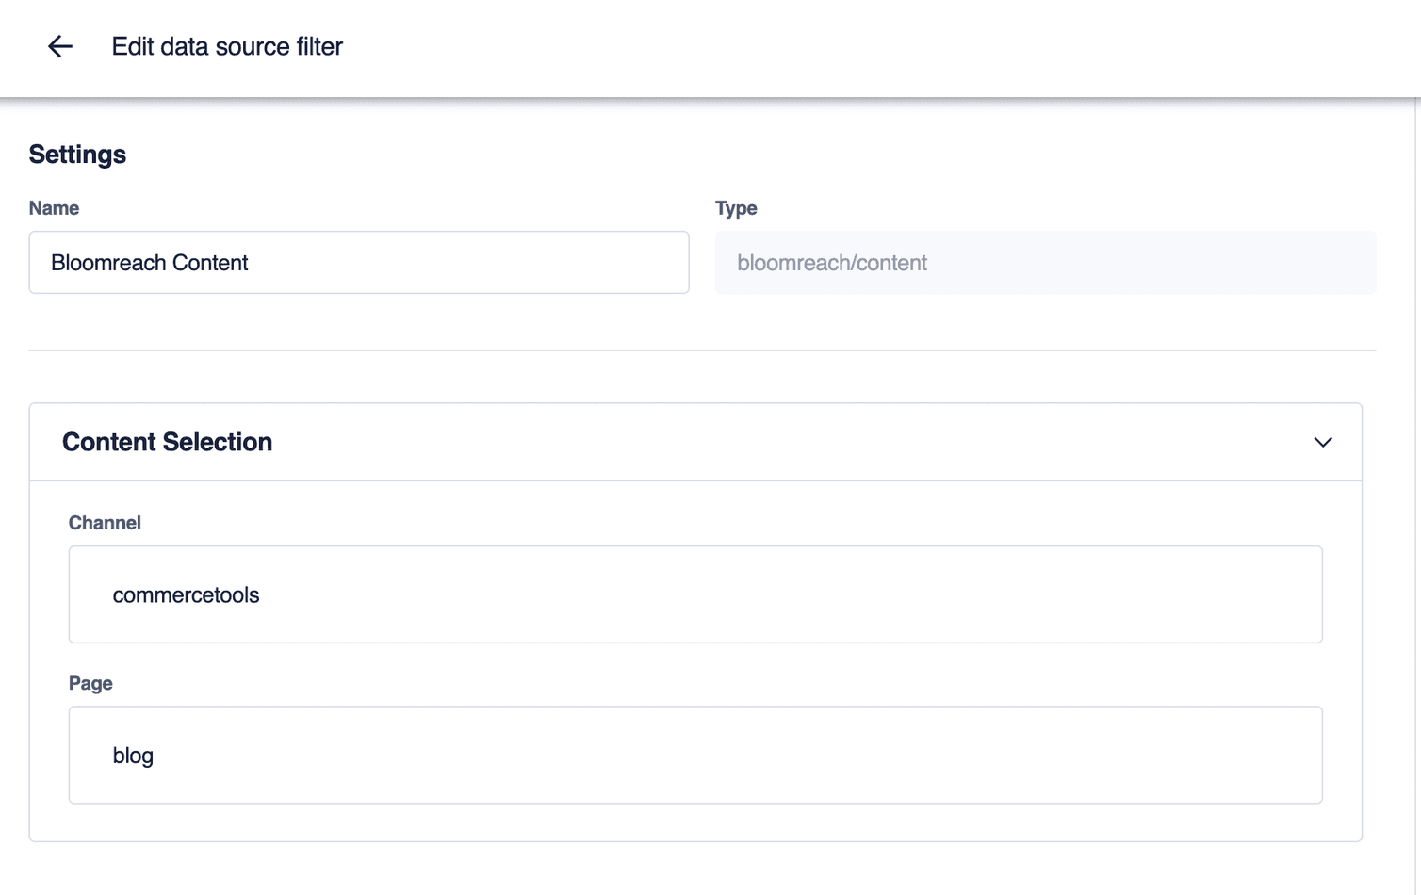Click the Settings section heading
Viewport: 1421px width, 895px height.
click(x=77, y=154)
